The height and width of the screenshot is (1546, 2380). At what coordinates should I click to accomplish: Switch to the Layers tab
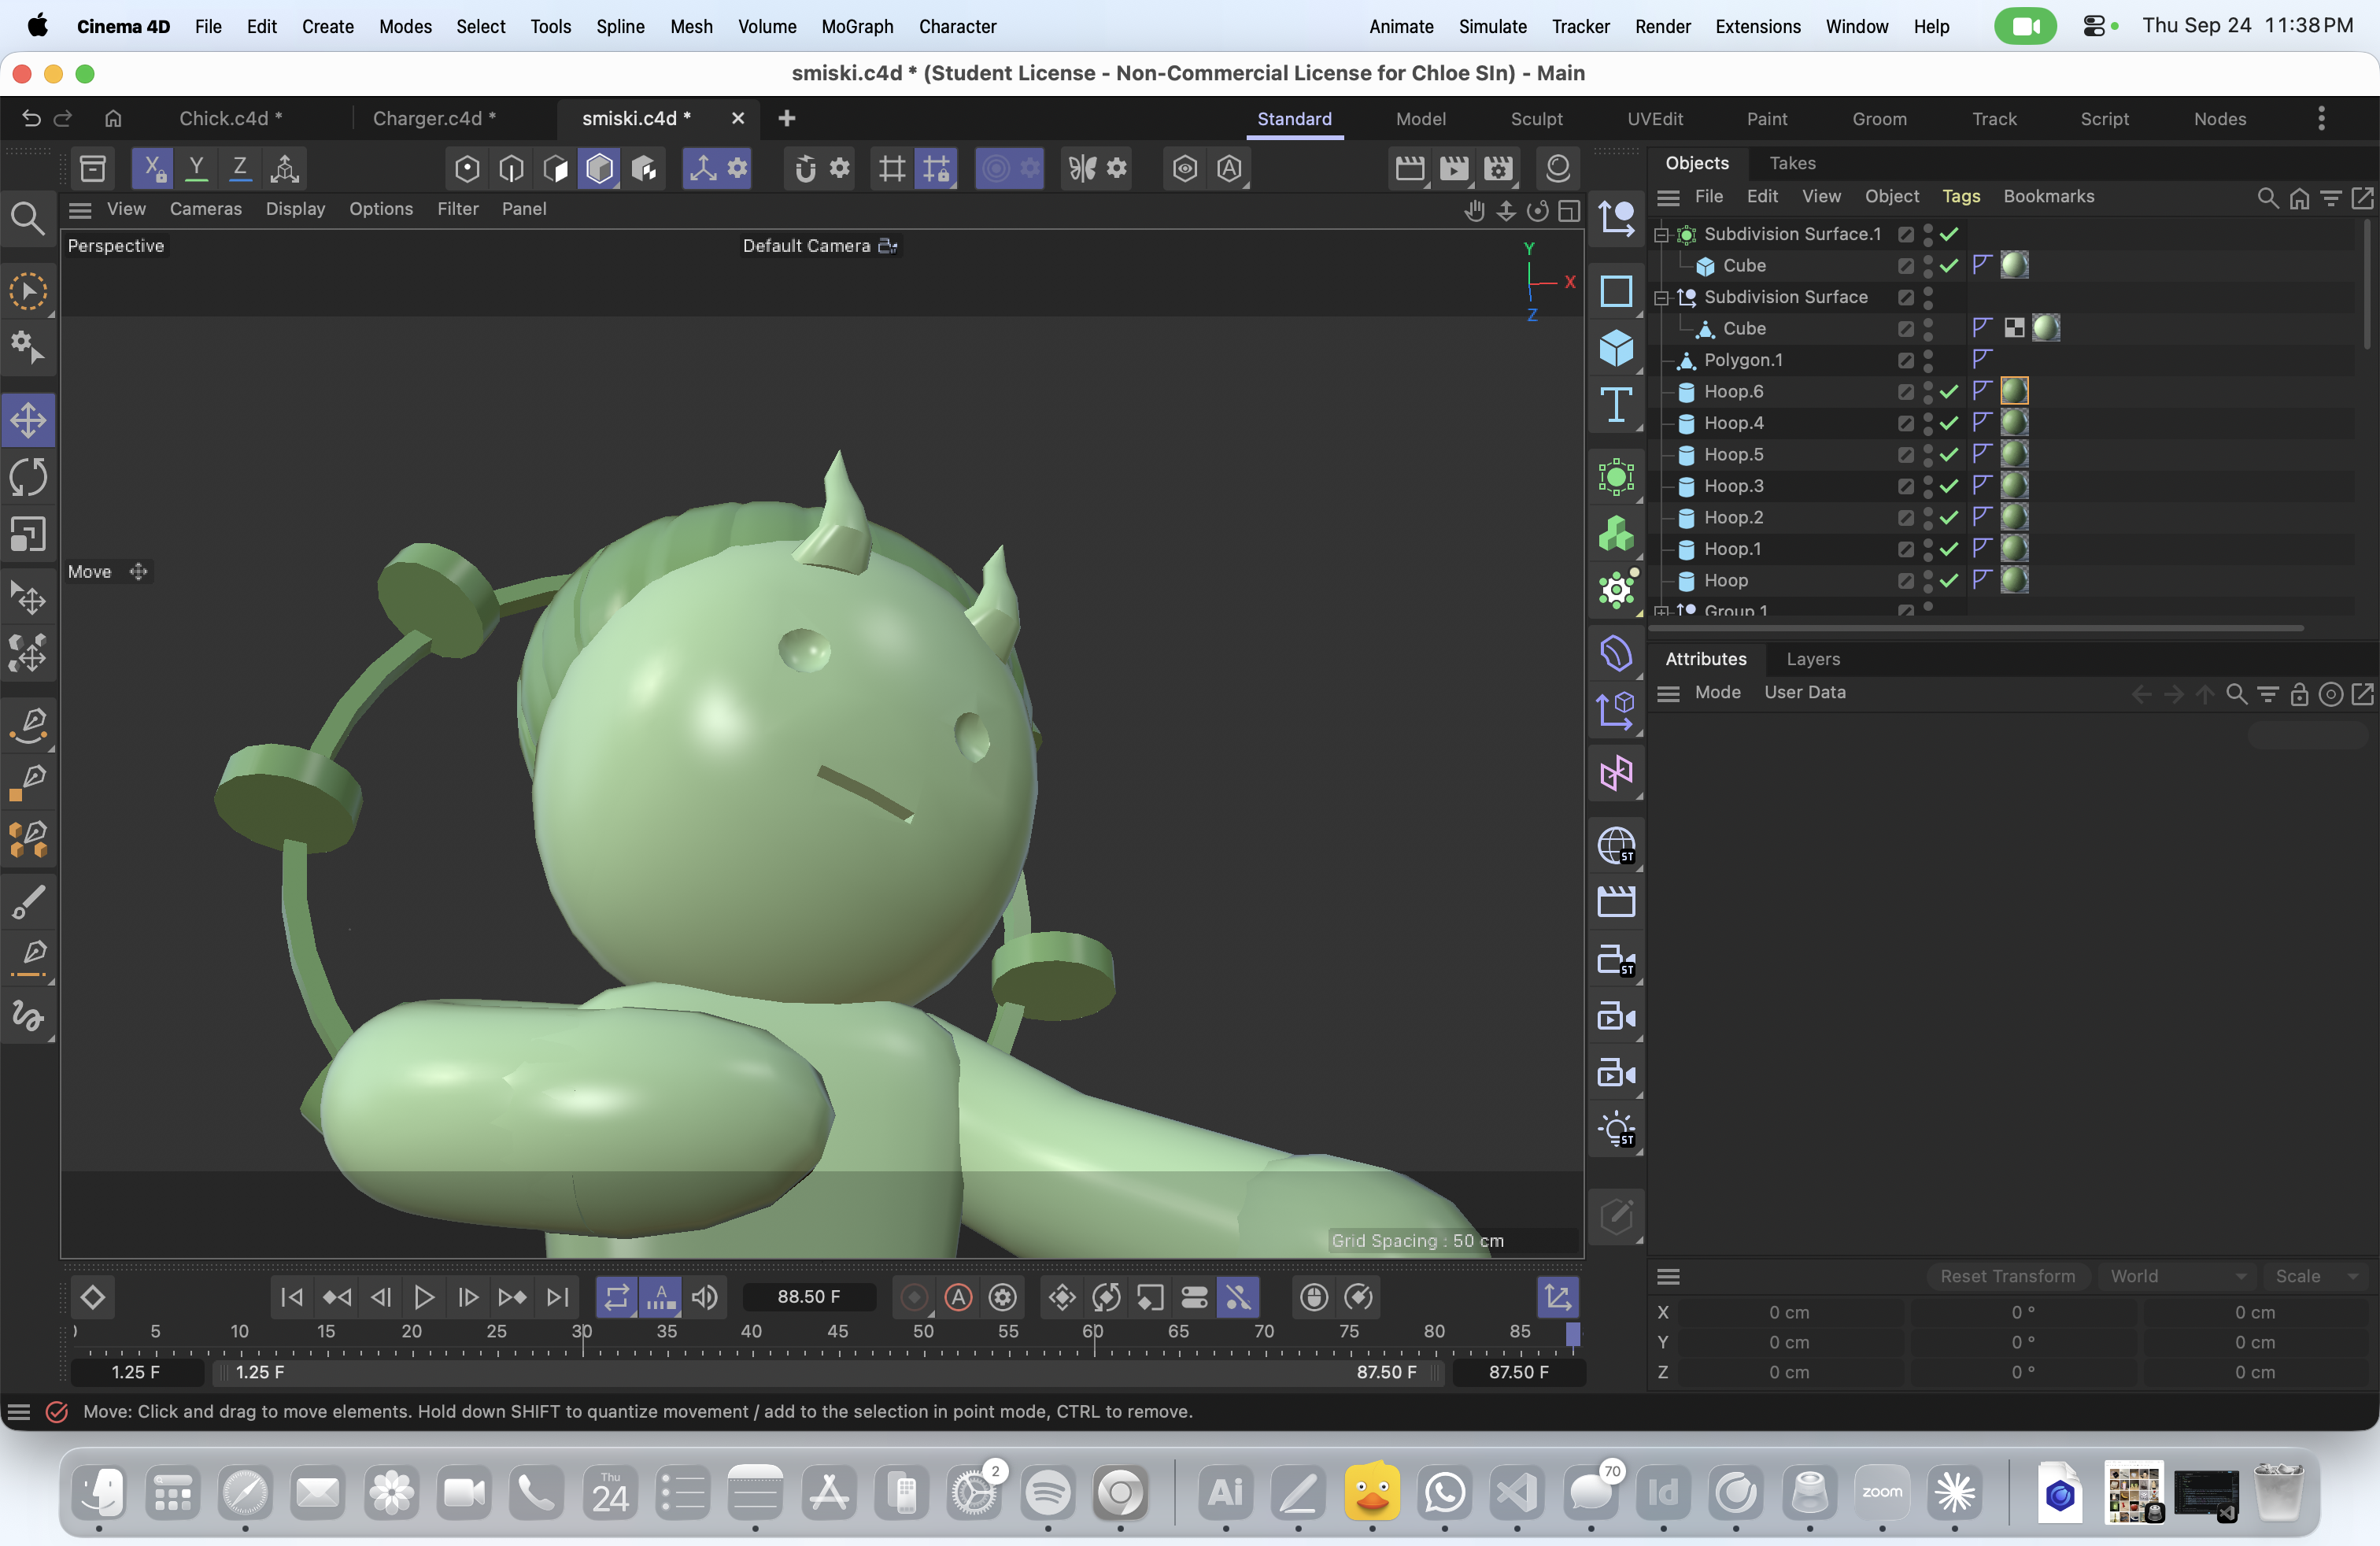point(1813,659)
